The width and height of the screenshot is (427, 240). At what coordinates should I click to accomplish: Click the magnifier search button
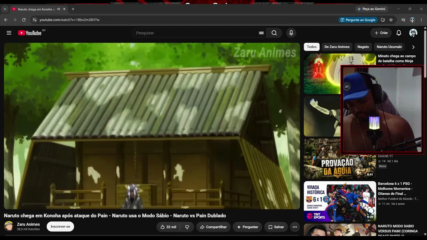coord(274,33)
